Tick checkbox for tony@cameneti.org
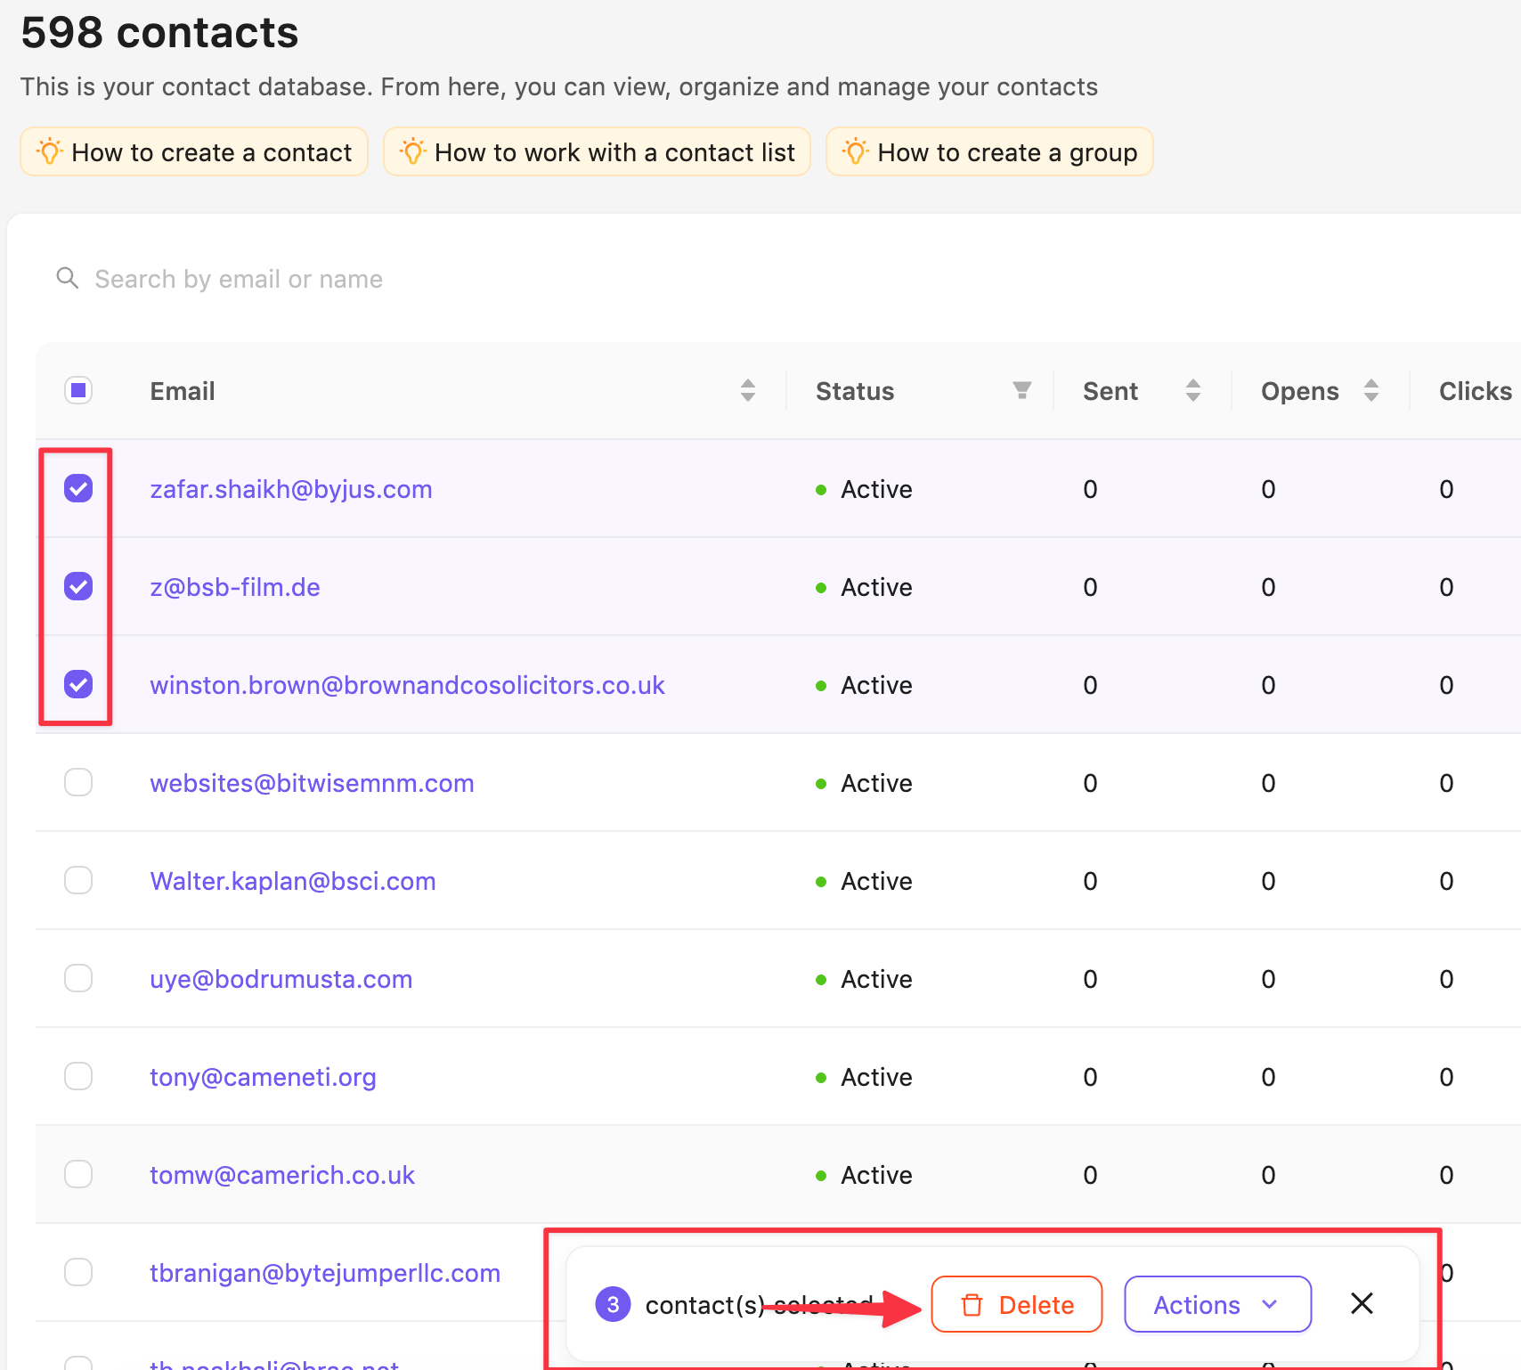The height and width of the screenshot is (1370, 1521). click(x=78, y=1076)
